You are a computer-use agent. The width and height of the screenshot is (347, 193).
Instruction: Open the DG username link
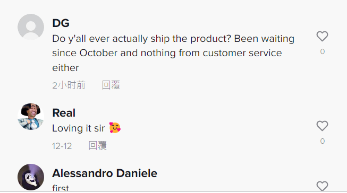pos(61,23)
